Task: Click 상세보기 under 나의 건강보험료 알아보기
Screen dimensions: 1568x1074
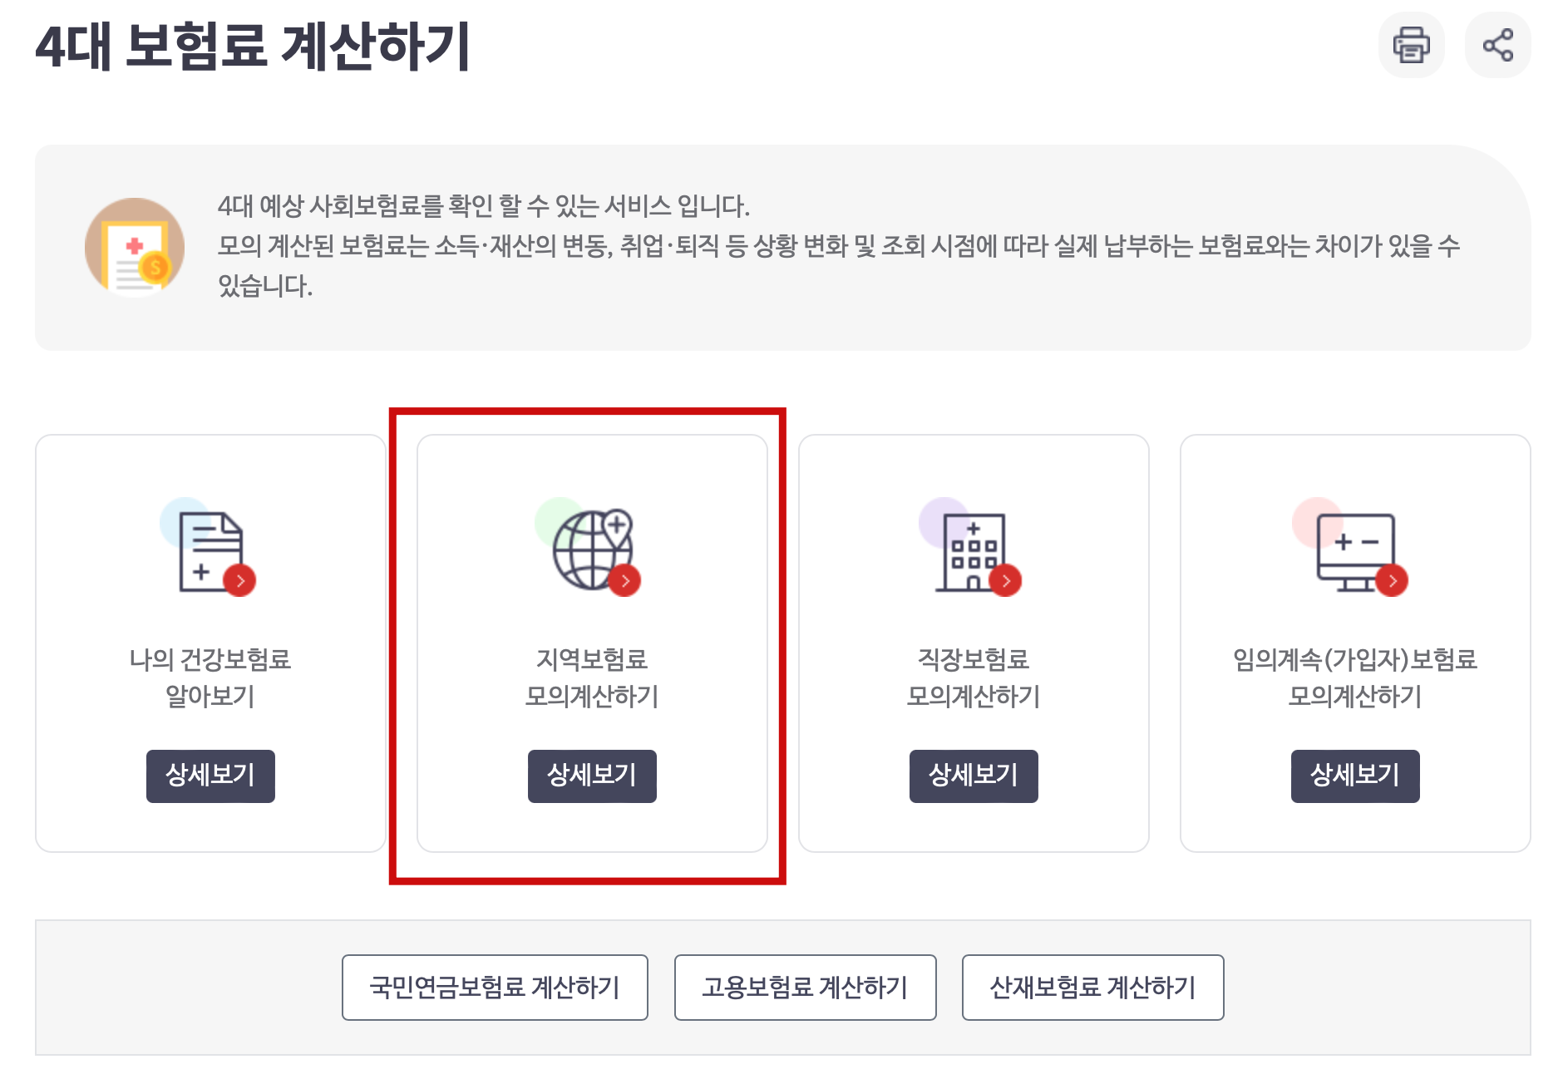Action: tap(210, 776)
